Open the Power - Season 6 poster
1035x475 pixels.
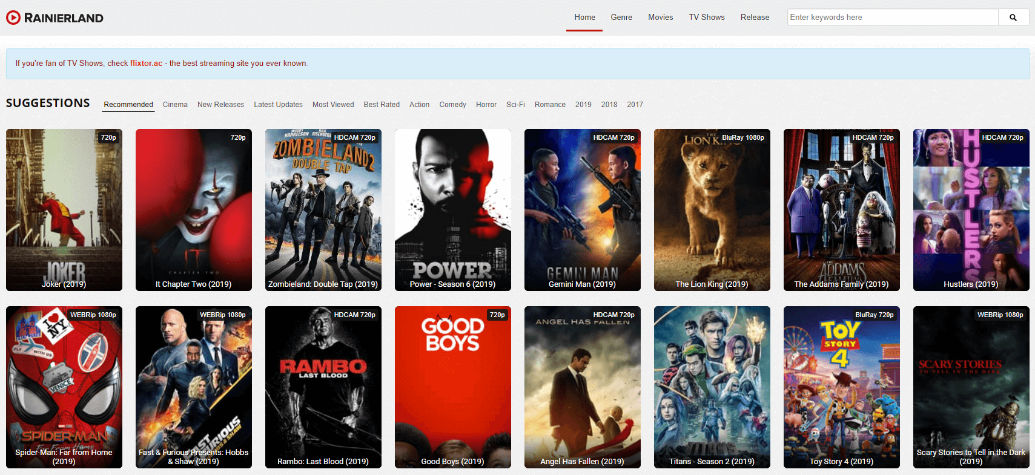coord(453,210)
